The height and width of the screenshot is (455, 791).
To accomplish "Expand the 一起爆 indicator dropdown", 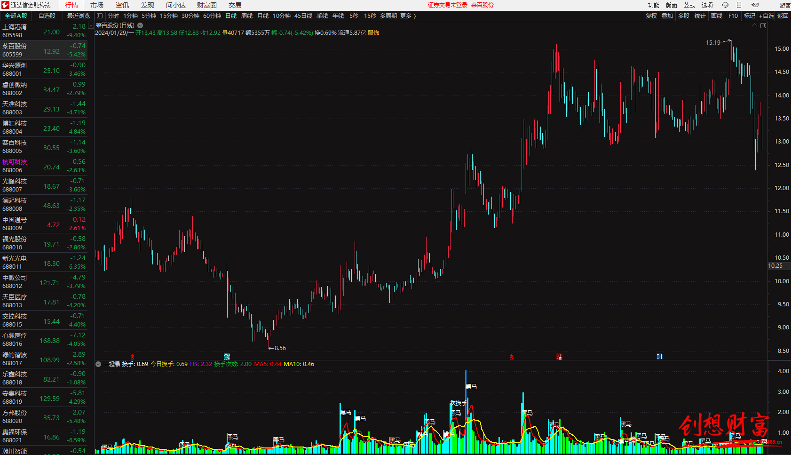I will click(98, 364).
